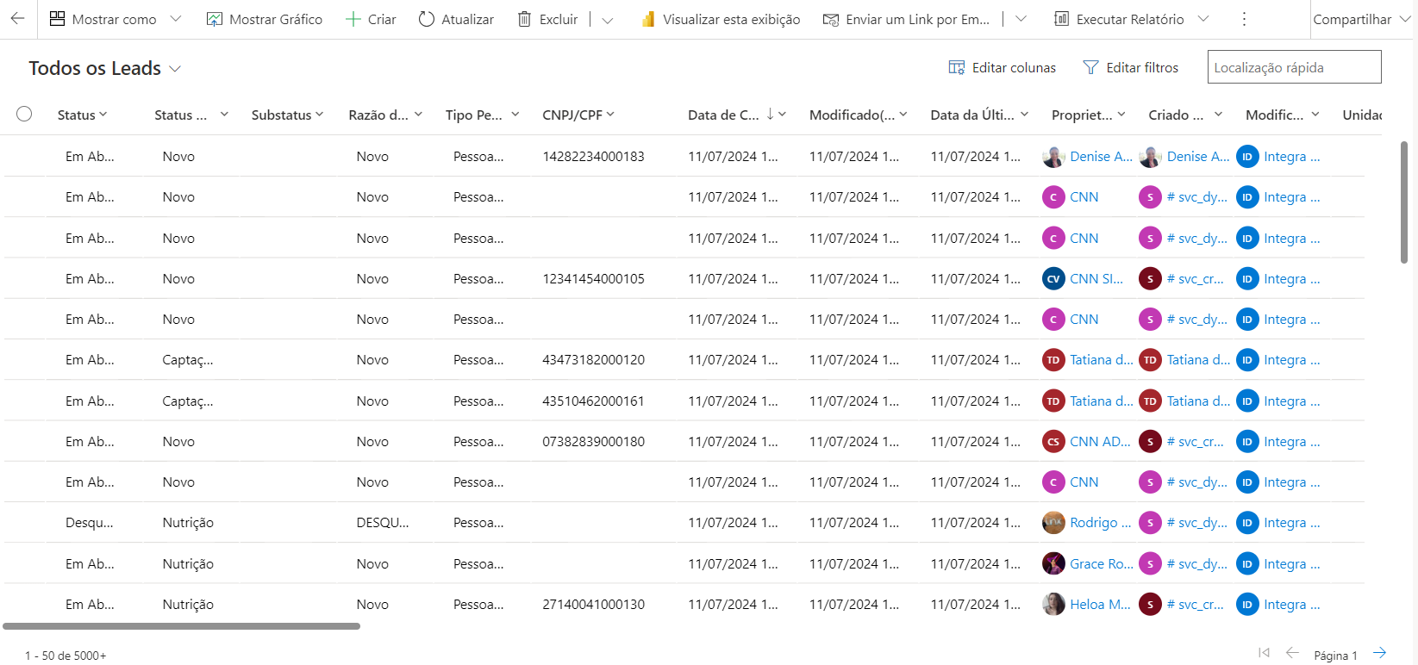The height and width of the screenshot is (665, 1418).
Task: Click the Mostrar Gráfico chart icon
Action: tap(215, 19)
